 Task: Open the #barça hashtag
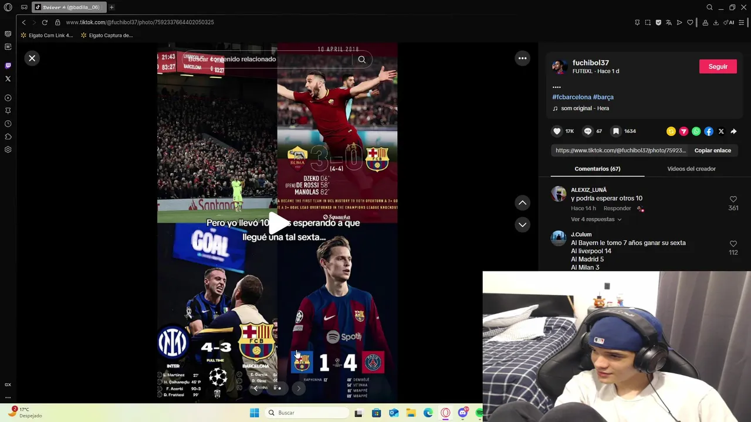603,97
